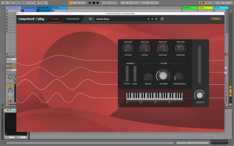Viewport: 234px width, 146px height.
Task: Click the 119.92 tempo field
Action: click(17, 3)
